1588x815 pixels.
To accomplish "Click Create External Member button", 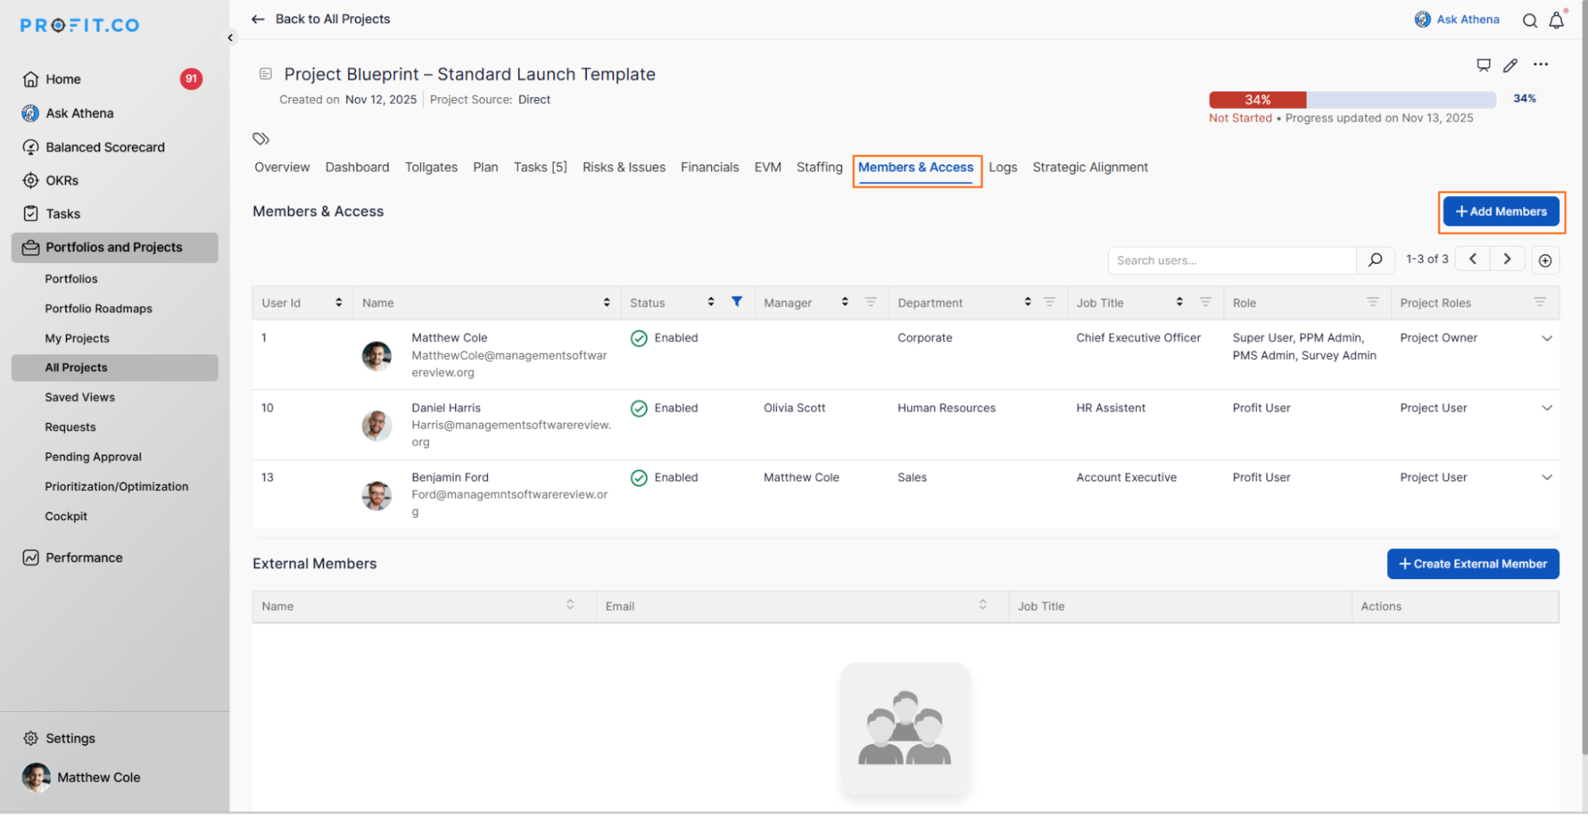I will (1472, 564).
